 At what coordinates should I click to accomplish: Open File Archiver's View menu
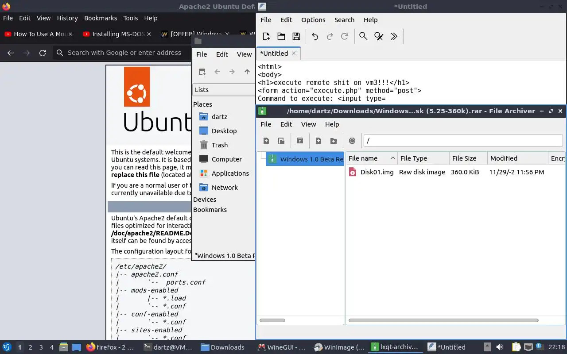[x=308, y=124]
